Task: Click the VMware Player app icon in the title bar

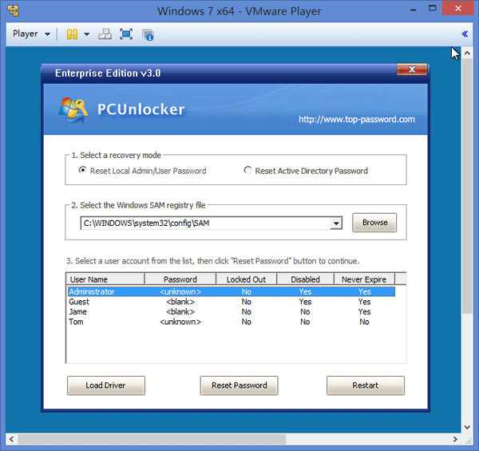Action: (13, 10)
